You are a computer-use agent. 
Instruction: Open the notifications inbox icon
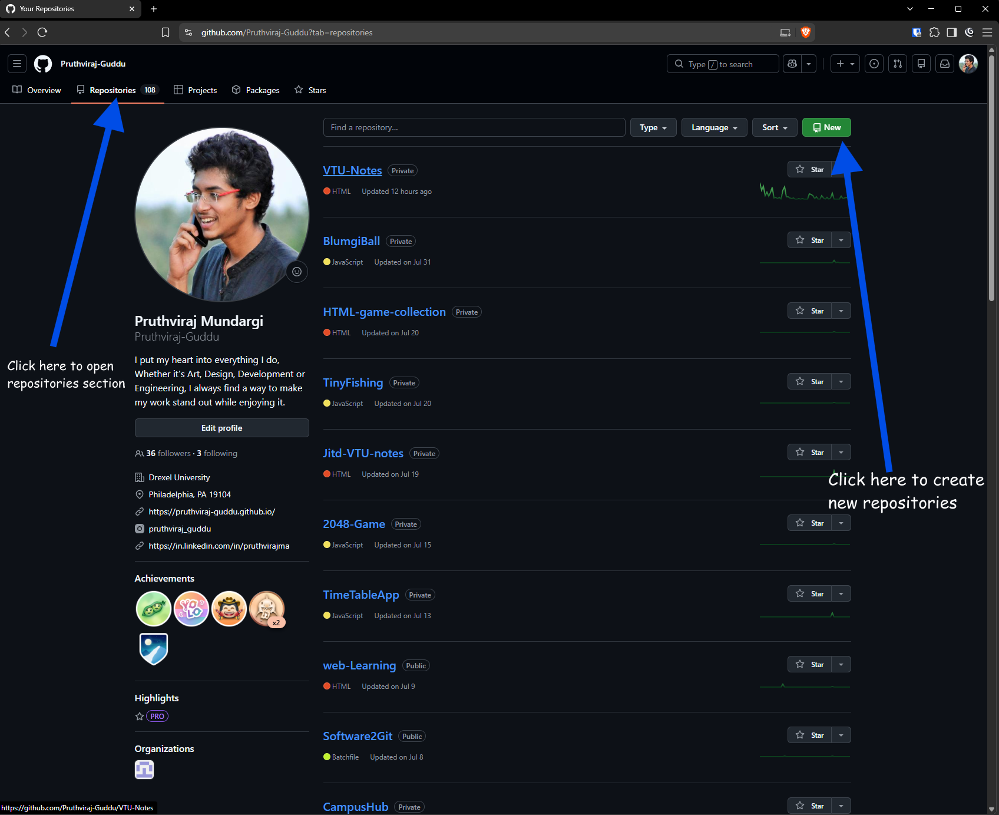945,64
